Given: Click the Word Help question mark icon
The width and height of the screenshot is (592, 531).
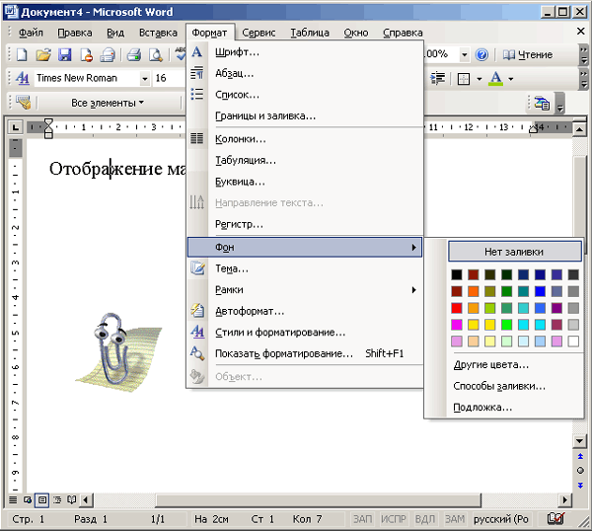Looking at the screenshot, I should 481,54.
